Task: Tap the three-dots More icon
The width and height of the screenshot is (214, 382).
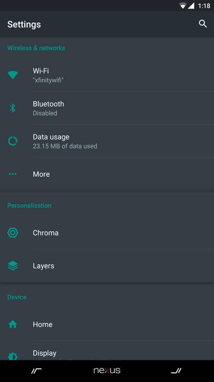Action: 13,174
